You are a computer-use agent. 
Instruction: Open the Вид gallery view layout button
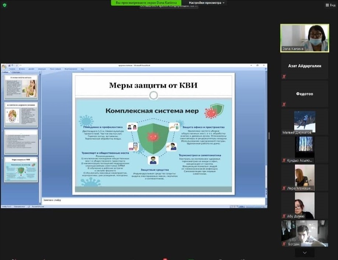point(330,5)
